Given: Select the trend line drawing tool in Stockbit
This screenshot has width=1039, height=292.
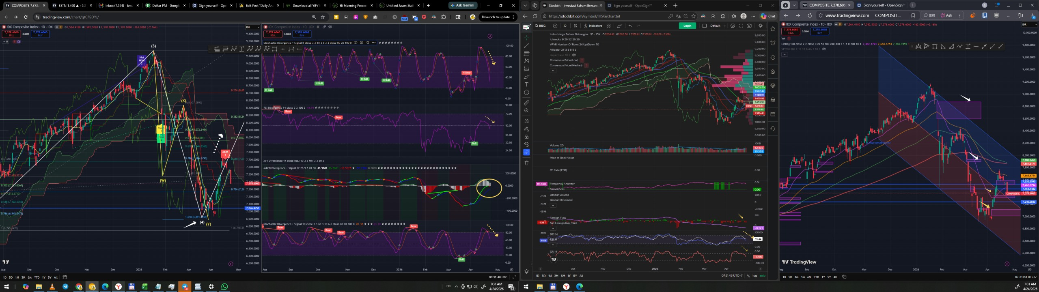Looking at the screenshot, I should pyautogui.click(x=526, y=45).
